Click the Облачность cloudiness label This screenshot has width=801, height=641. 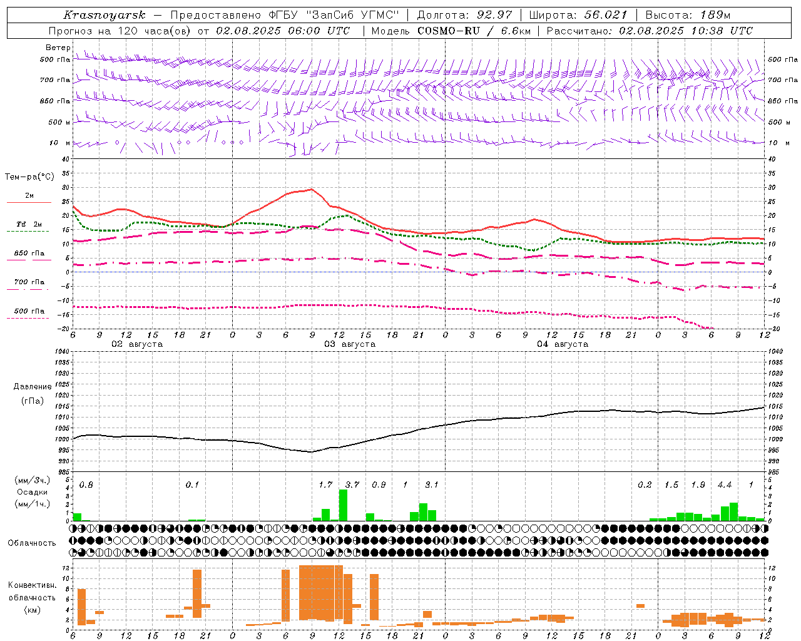point(32,543)
